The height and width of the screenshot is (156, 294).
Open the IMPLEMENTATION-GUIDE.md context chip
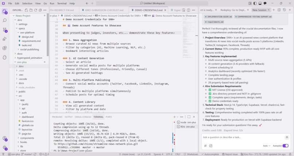218,17
